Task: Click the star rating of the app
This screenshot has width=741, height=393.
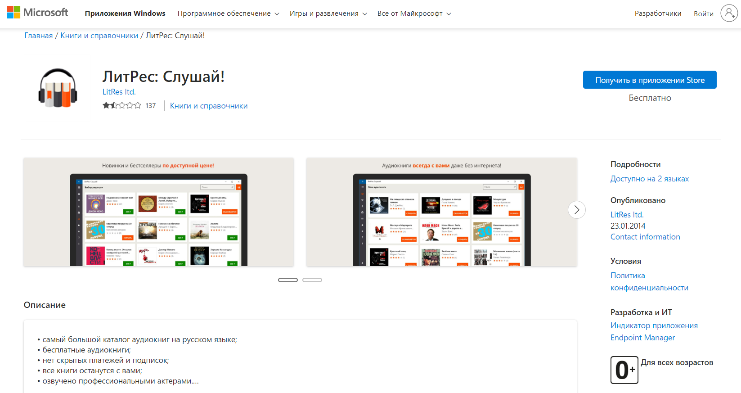Action: pyautogui.click(x=122, y=105)
